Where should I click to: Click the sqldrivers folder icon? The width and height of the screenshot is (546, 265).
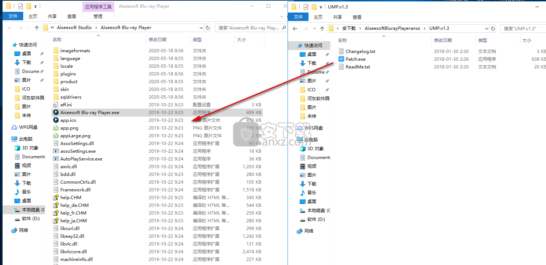[x=56, y=97]
